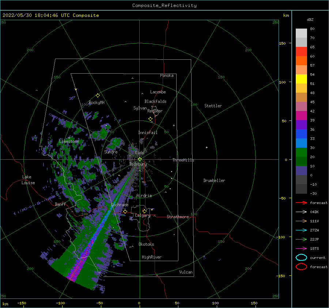
Task: Click the Drumheller label
Action: point(214,181)
